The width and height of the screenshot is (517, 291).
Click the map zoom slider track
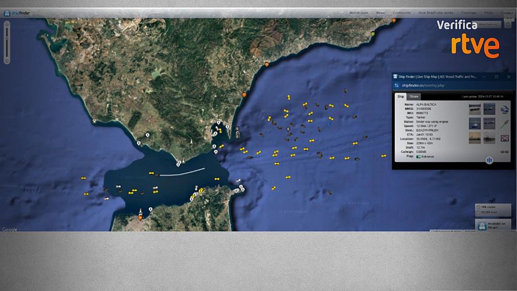point(6,42)
